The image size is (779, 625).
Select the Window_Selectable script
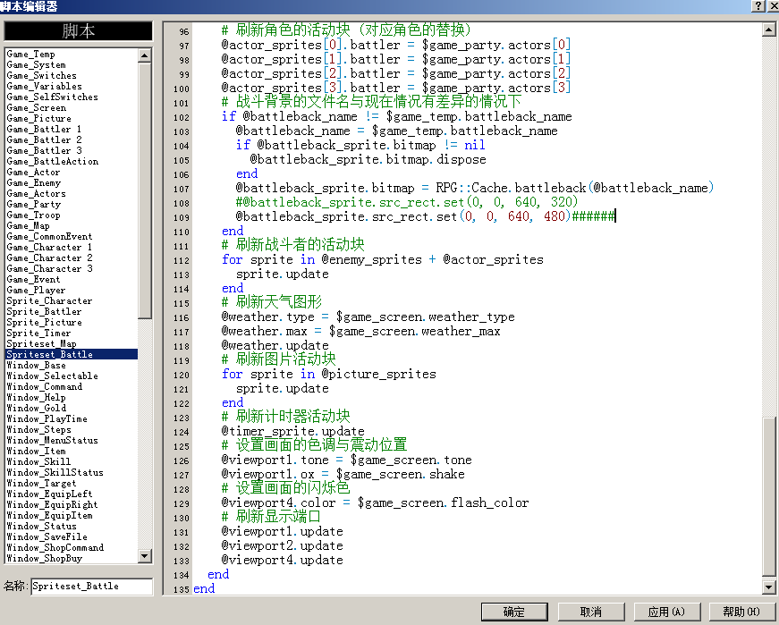click(52, 376)
